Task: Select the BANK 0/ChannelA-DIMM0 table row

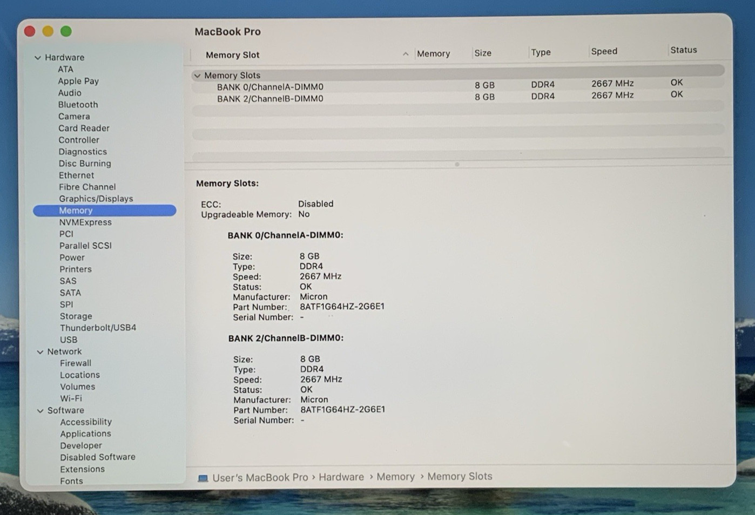Action: pyautogui.click(x=458, y=85)
